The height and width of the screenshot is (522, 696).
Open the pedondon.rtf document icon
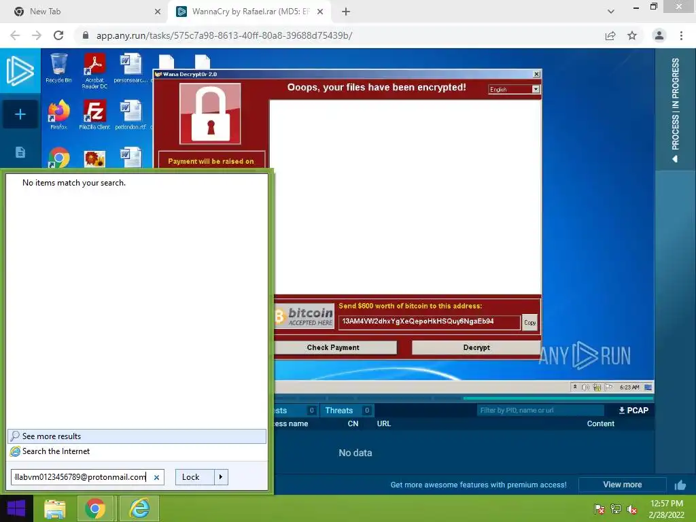coord(130,114)
